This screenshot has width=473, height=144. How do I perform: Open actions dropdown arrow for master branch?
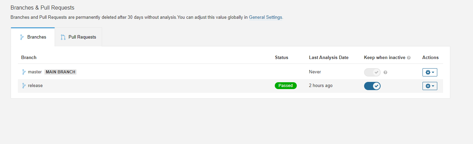(433, 72)
